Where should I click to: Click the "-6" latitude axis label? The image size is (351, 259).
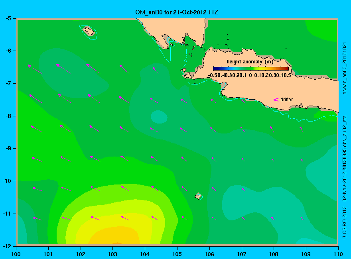pyautogui.click(x=8, y=51)
